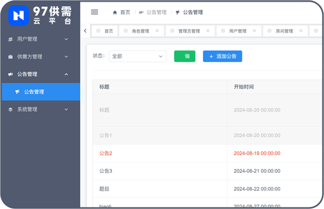The height and width of the screenshot is (209, 324).
Task: Open the 状态 dropdown showing 全部
Action: pos(137,57)
